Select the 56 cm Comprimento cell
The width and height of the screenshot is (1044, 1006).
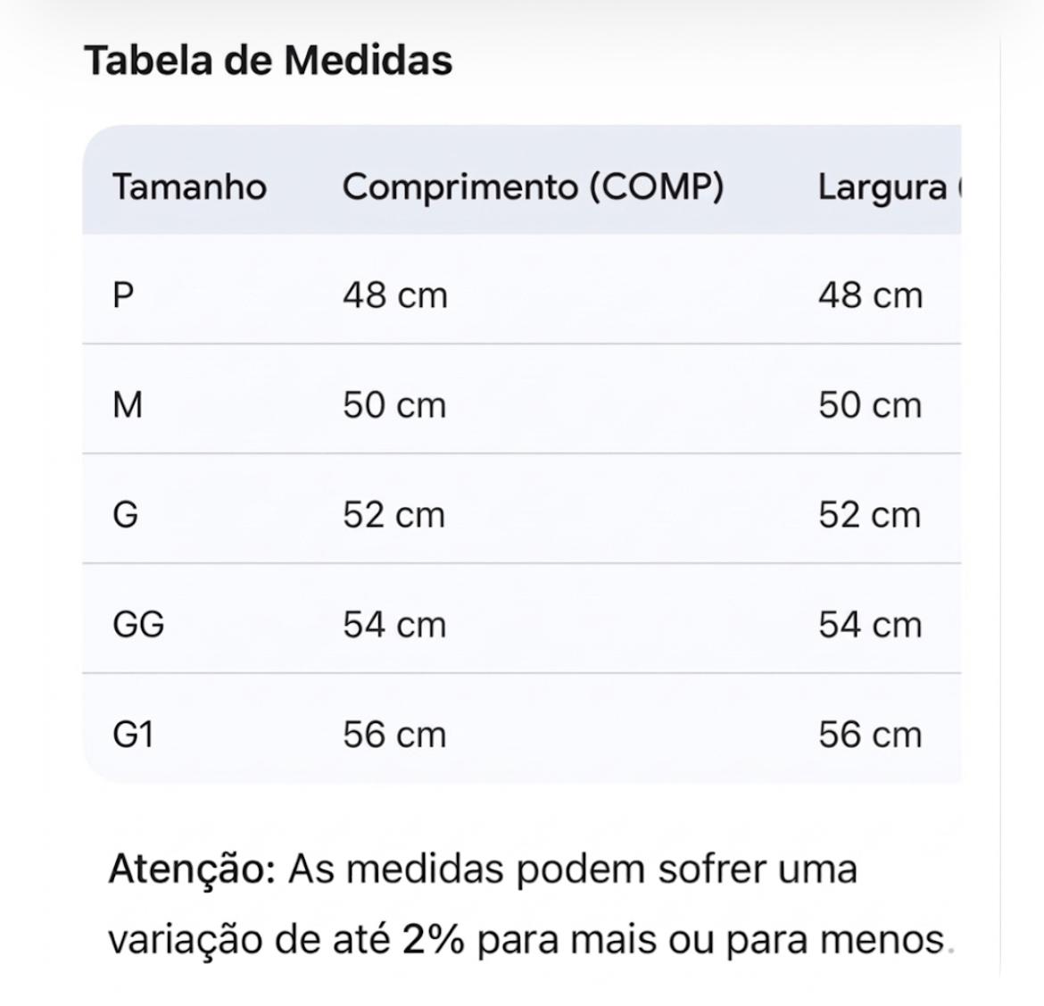[394, 735]
